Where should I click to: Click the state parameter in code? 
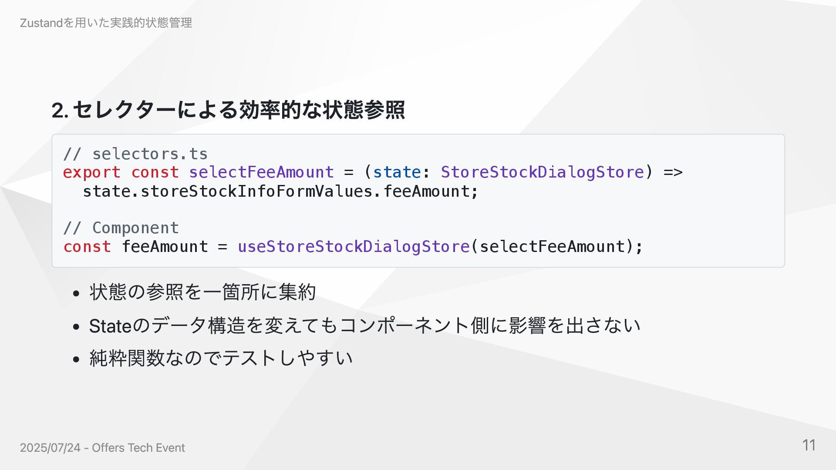(x=397, y=172)
